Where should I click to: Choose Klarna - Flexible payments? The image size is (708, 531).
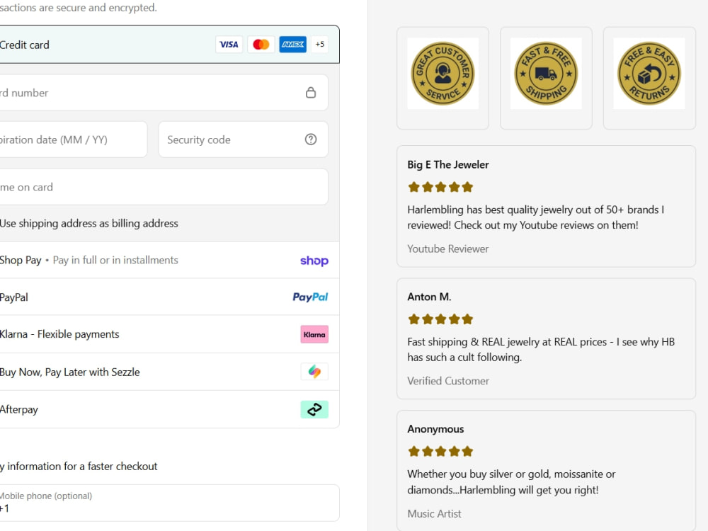(170, 334)
